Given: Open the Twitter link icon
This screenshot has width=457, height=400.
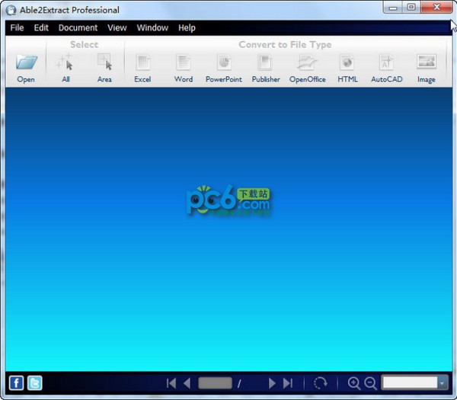Looking at the screenshot, I should pos(35,382).
